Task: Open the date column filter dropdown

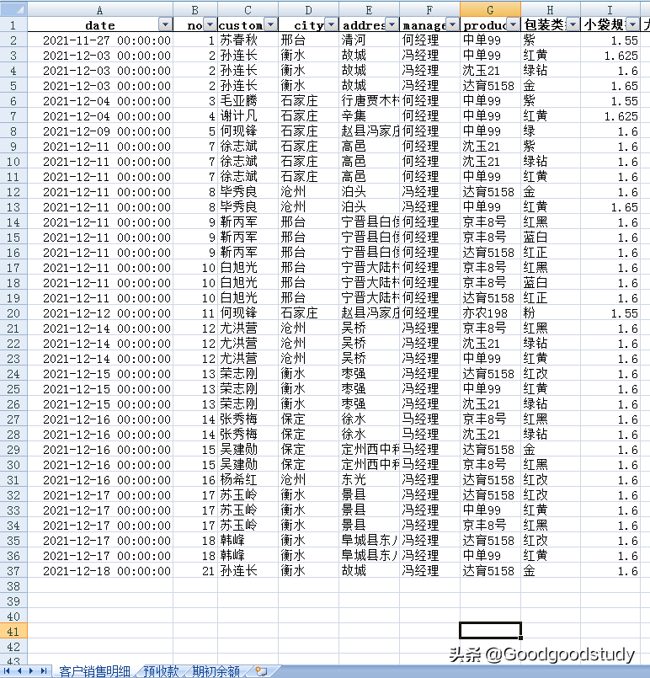Action: pyautogui.click(x=165, y=24)
